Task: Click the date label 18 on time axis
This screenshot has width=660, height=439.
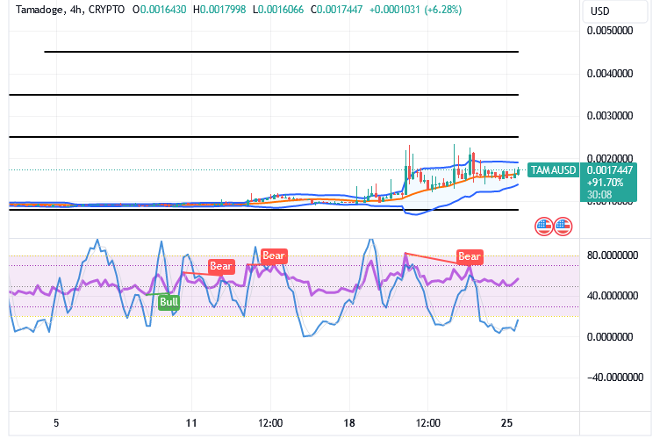Action: point(349,423)
